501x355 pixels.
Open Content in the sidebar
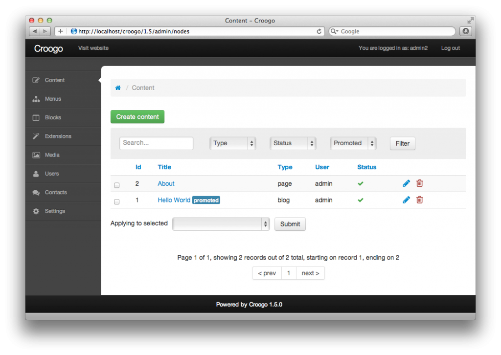tap(63, 80)
